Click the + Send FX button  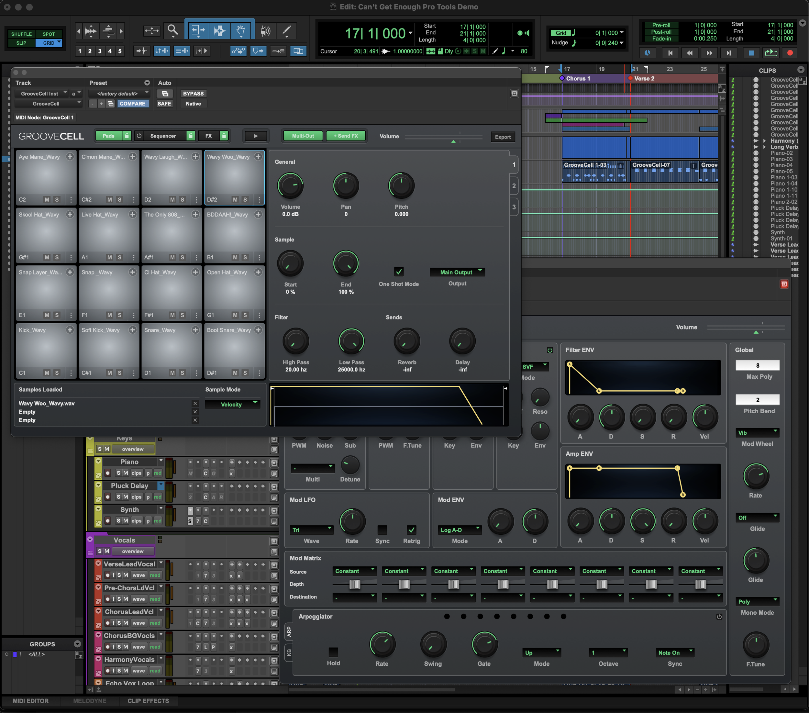pos(346,136)
